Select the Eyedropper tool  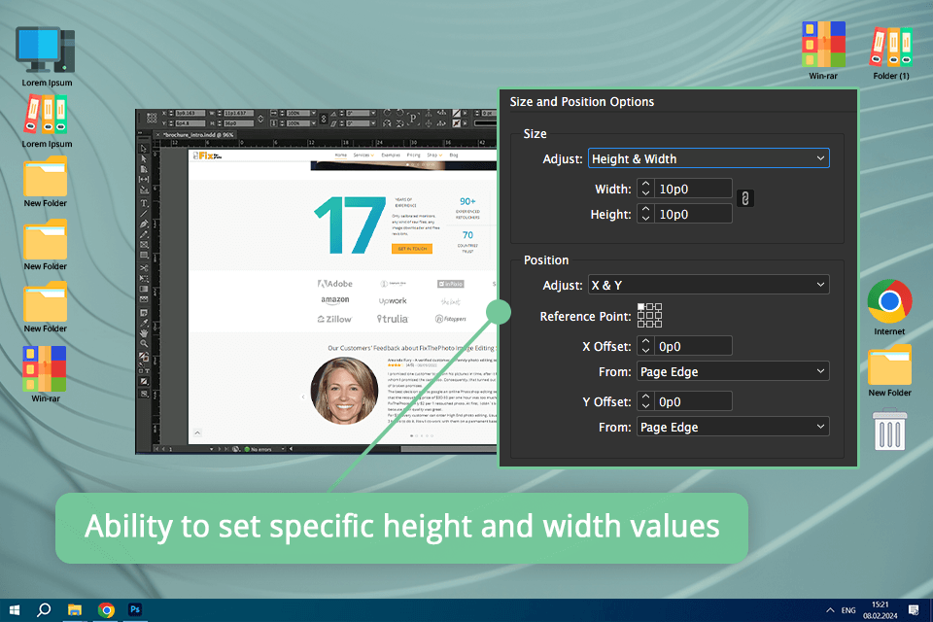[144, 322]
